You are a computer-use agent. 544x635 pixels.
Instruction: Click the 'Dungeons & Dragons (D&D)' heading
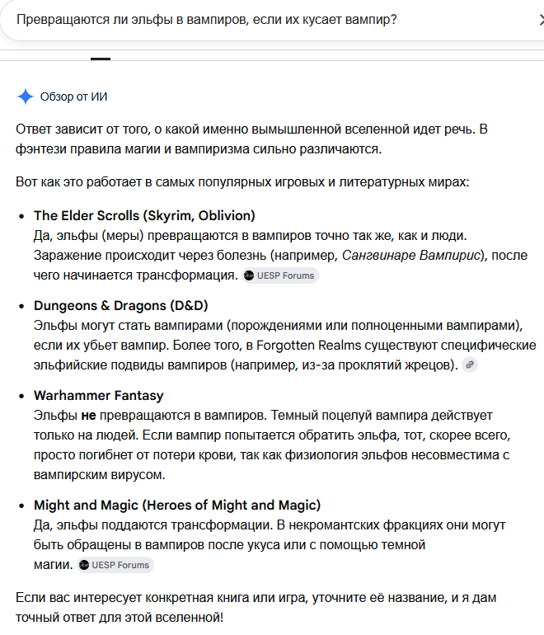tap(121, 305)
